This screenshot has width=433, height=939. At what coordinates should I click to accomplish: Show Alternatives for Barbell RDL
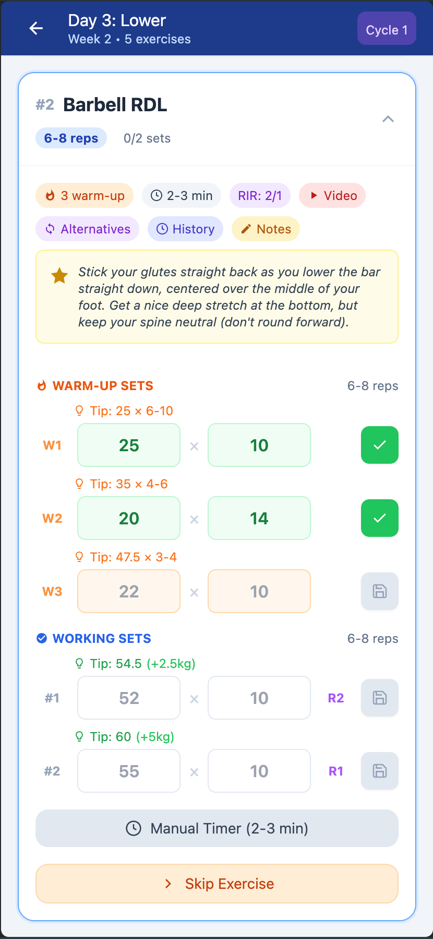tap(87, 229)
